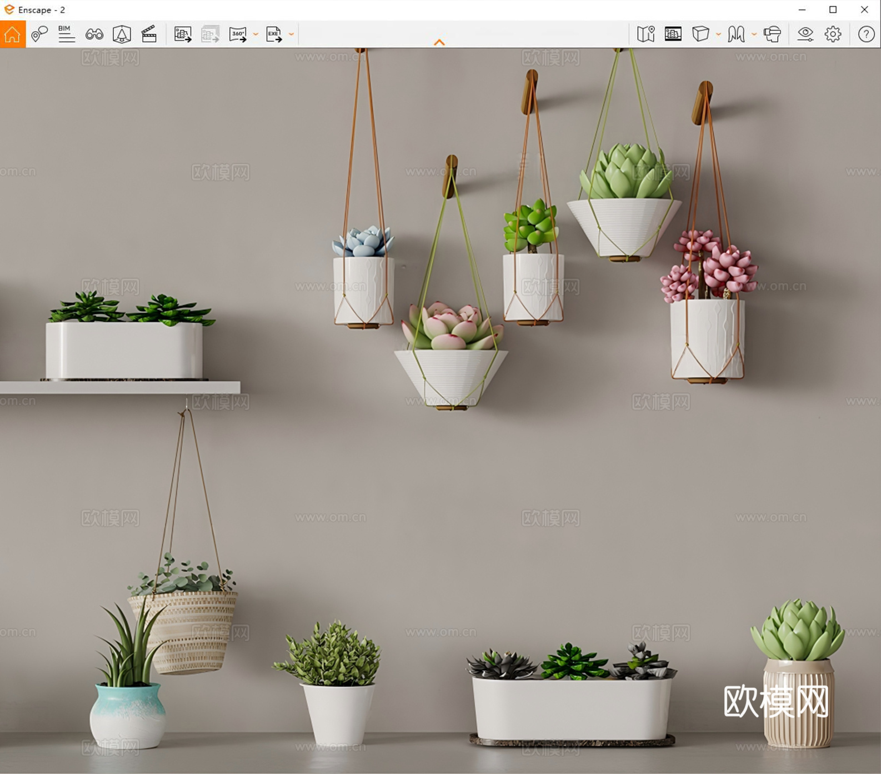This screenshot has width=881, height=774.
Task: Close the Enscape window
Action: pos(864,9)
